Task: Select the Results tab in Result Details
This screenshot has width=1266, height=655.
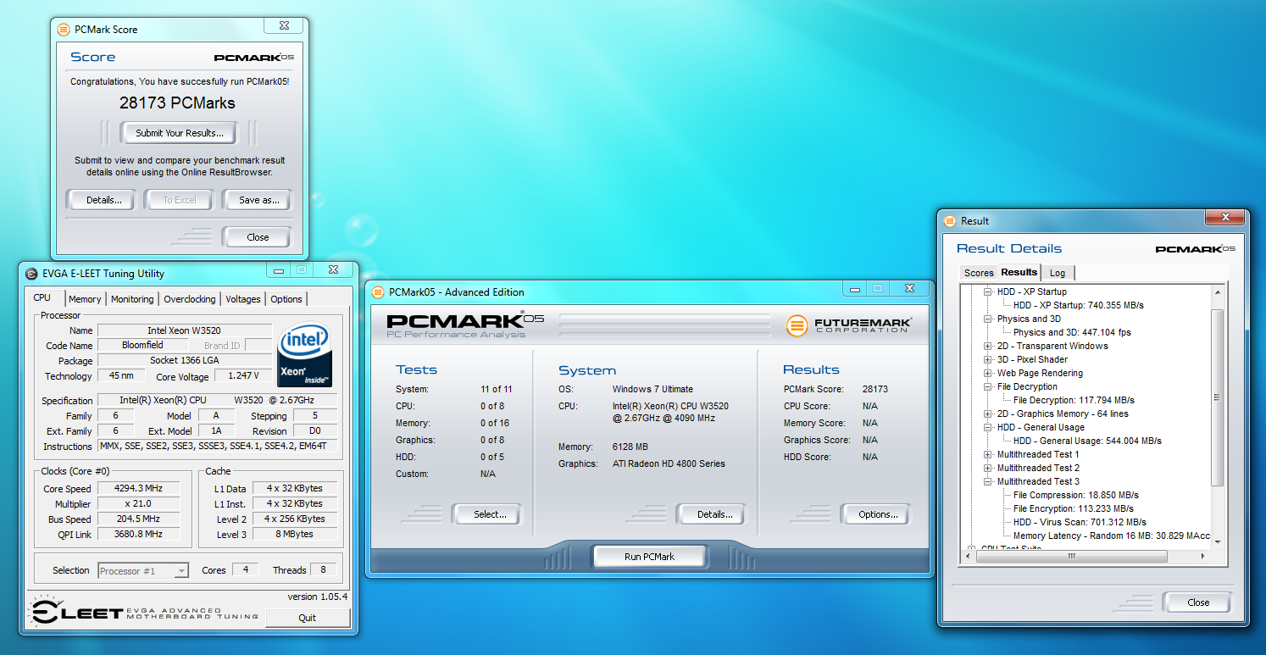Action: (x=1019, y=272)
